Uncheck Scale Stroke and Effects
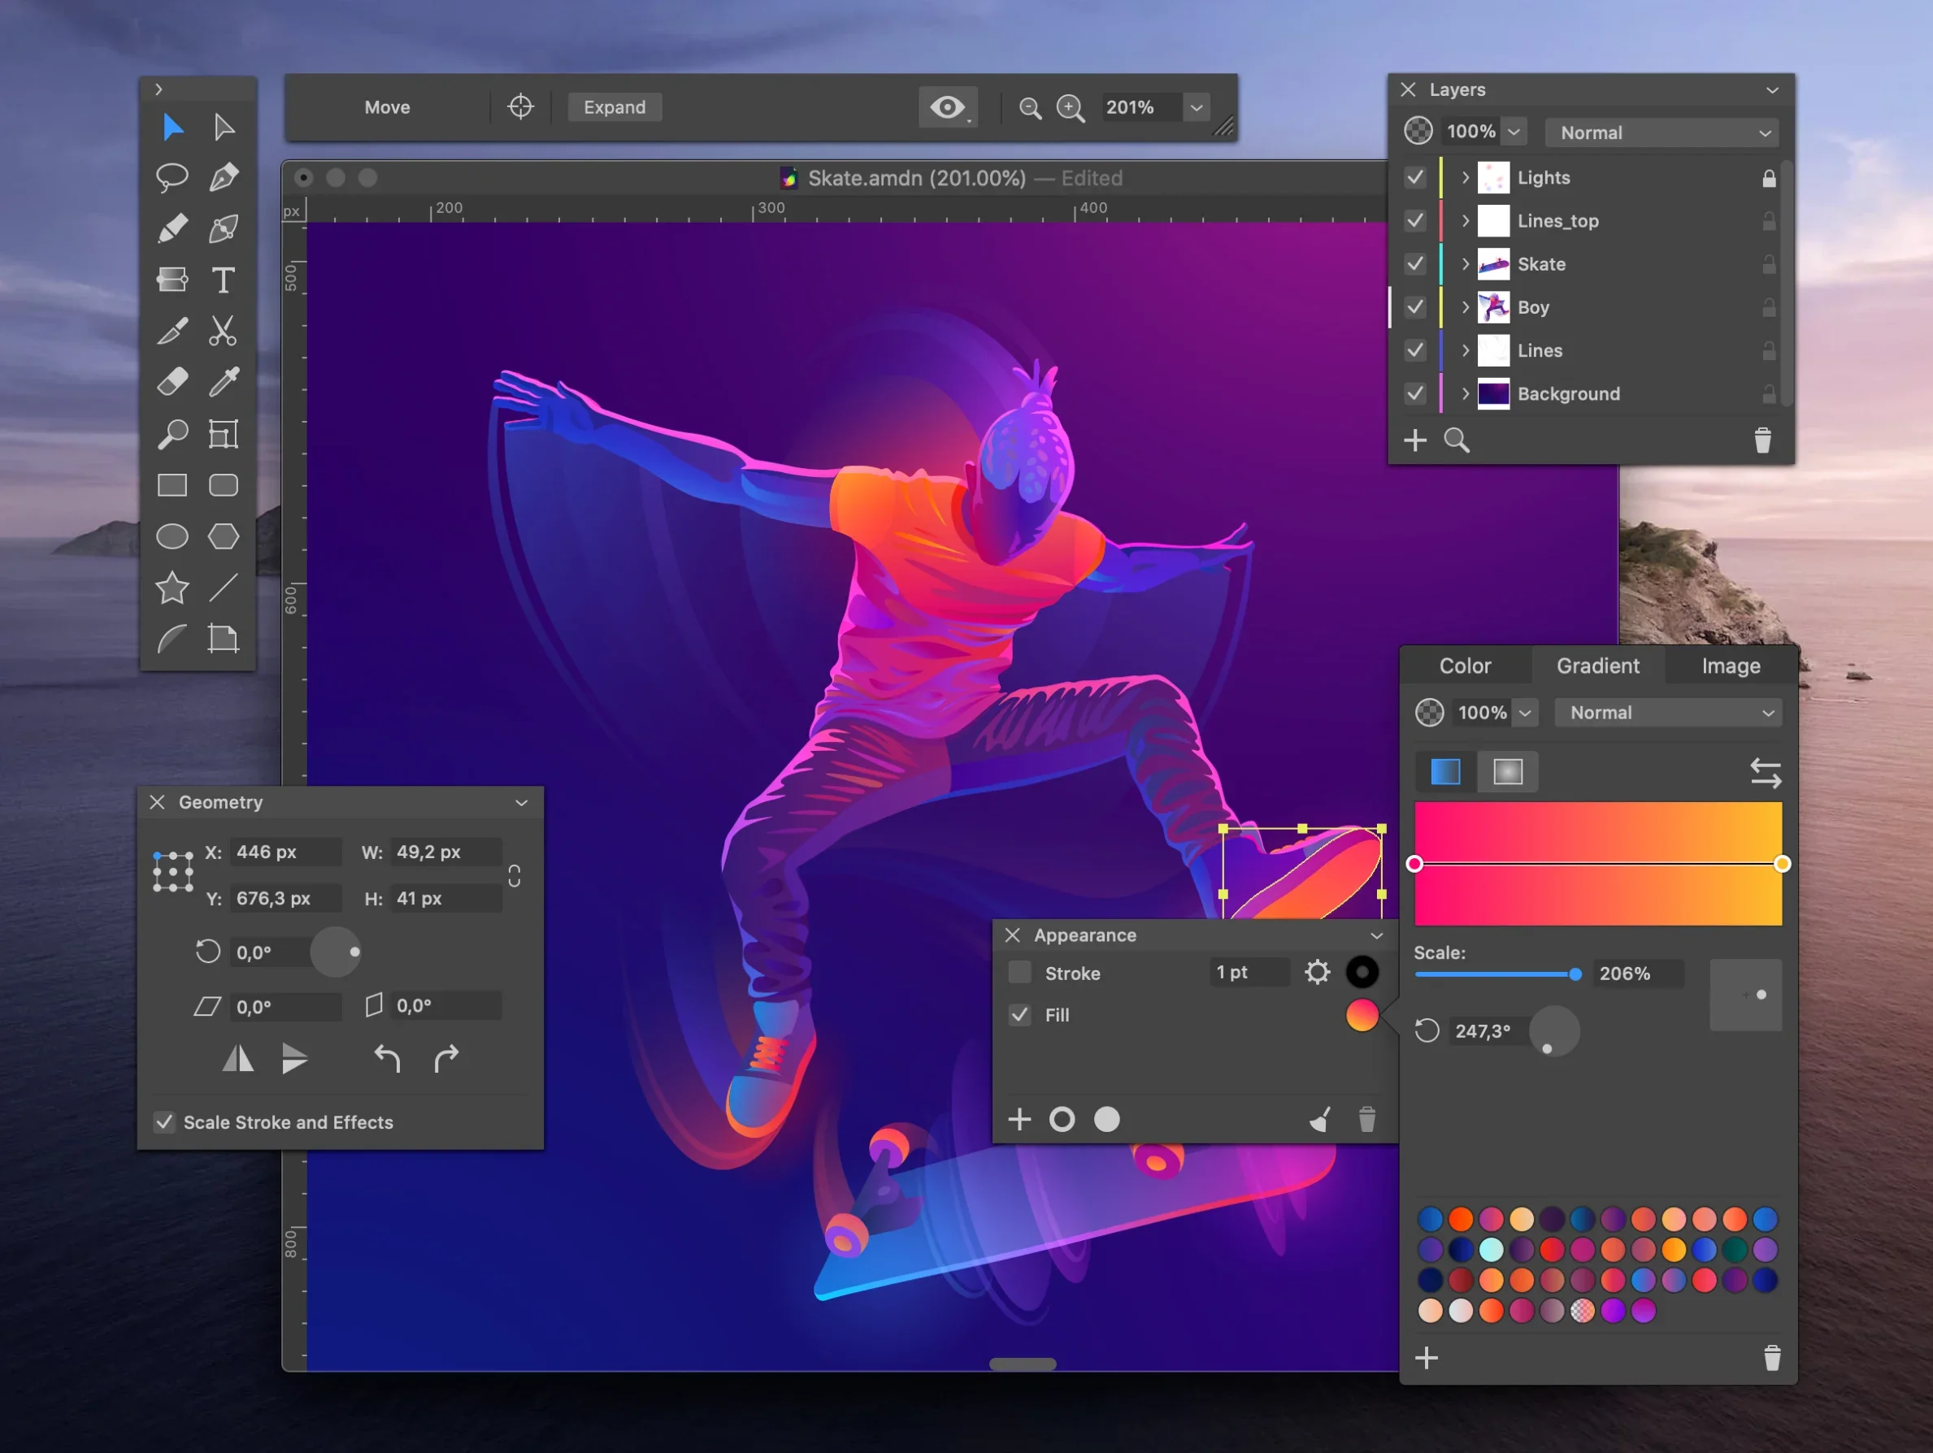 tap(164, 1122)
